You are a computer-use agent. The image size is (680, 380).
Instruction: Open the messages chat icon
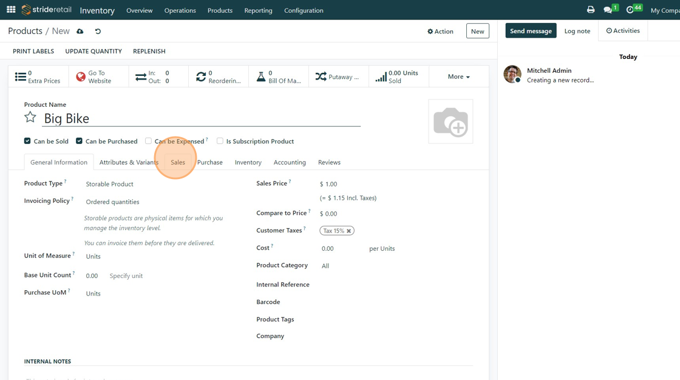[x=608, y=10]
